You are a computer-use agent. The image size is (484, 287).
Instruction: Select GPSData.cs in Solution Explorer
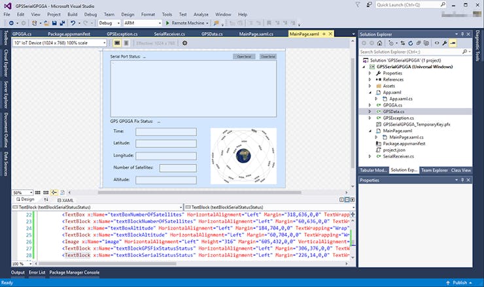point(393,112)
